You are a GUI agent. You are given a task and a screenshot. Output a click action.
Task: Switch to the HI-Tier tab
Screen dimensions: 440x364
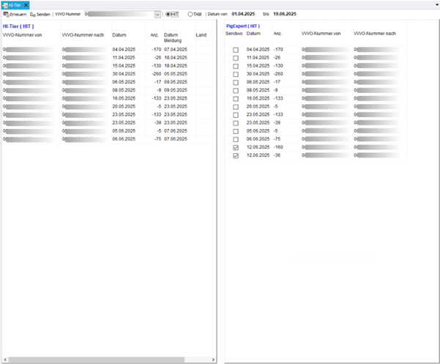click(15, 4)
